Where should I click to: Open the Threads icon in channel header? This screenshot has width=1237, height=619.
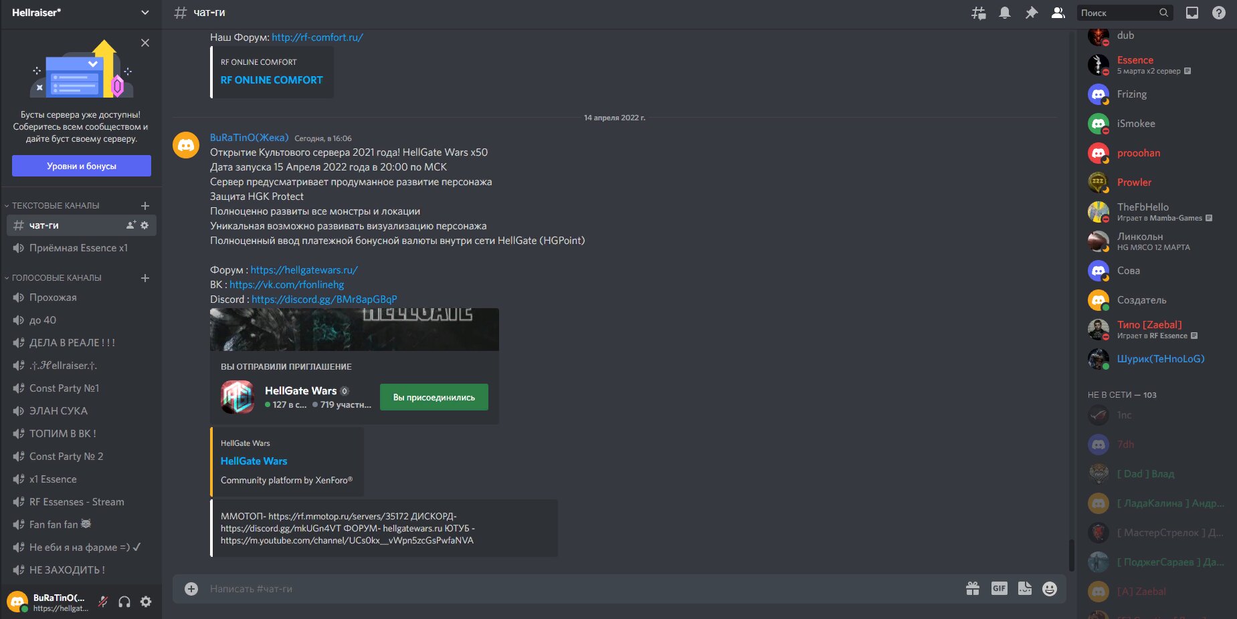click(x=978, y=13)
